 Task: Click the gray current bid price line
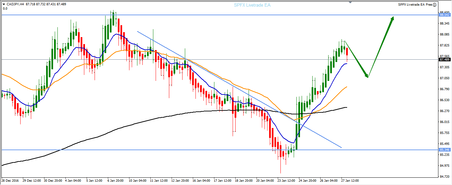[x=219, y=60]
